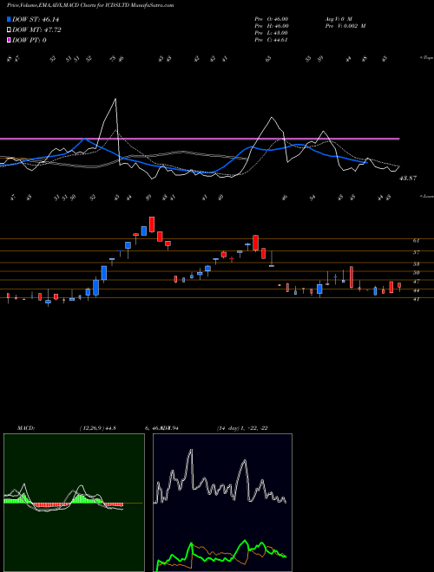The height and width of the screenshot is (572, 434).
Task: Click the 53 price axis label
Action: pos(416,263)
